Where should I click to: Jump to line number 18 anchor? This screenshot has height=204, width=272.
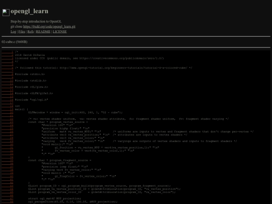(x=8, y=106)
